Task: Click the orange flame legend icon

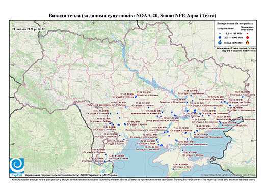Action: tap(248, 42)
